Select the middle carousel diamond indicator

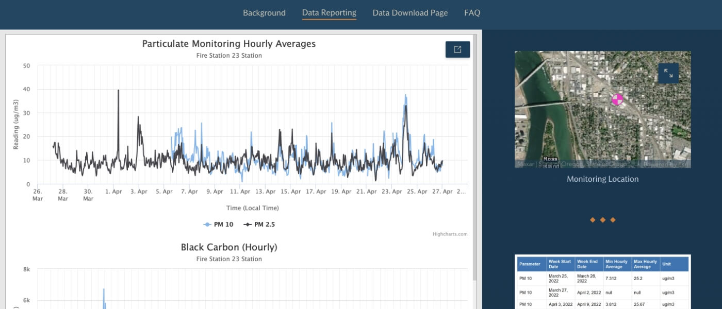pyautogui.click(x=603, y=220)
